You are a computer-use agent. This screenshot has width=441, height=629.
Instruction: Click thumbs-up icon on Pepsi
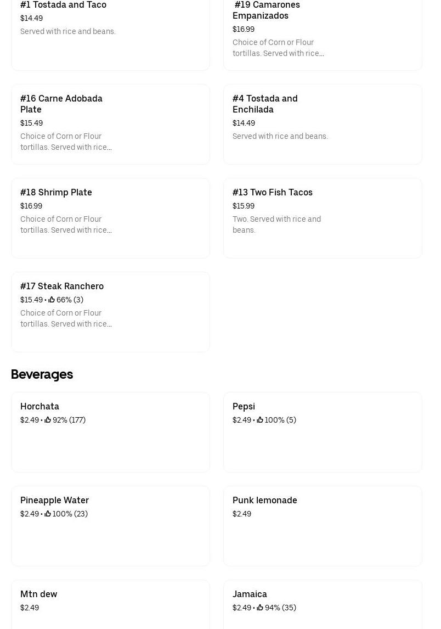pos(260,420)
